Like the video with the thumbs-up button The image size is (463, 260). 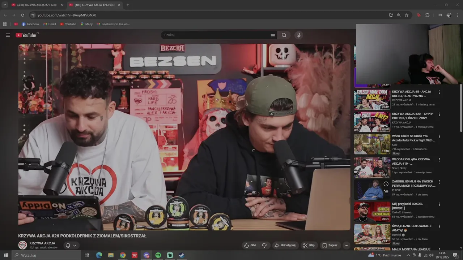[x=250, y=245]
